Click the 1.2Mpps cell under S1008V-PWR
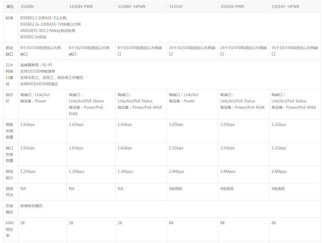This screenshot has width=324, height=243. (x=77, y=171)
